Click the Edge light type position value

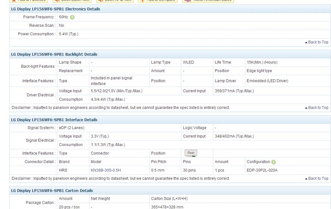[259, 71]
